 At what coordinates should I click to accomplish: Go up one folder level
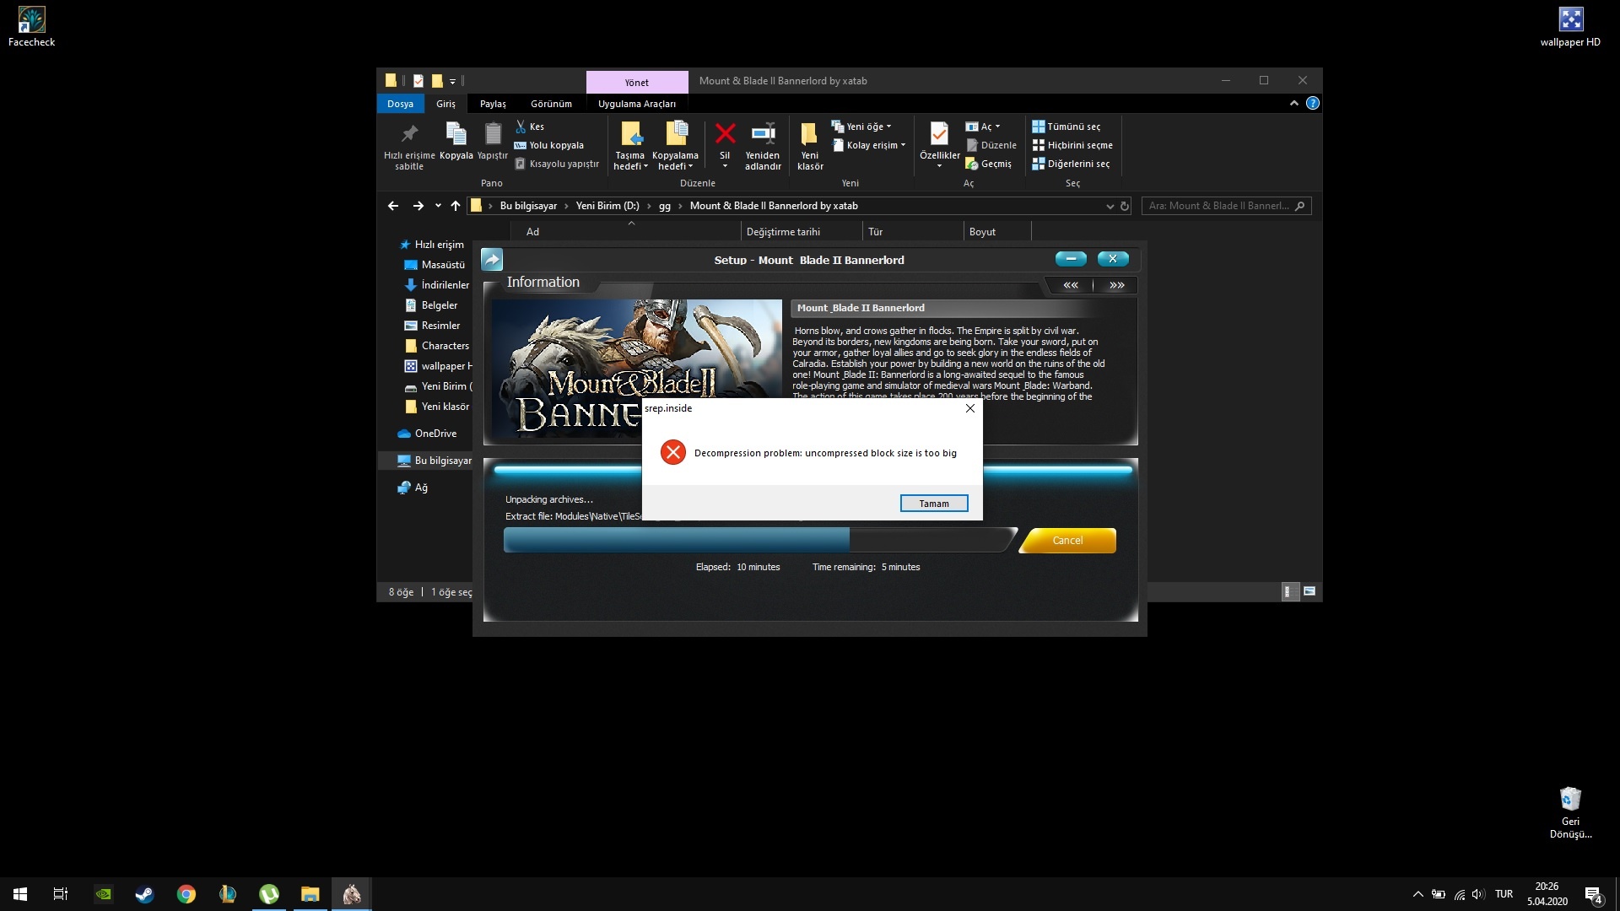(x=456, y=206)
